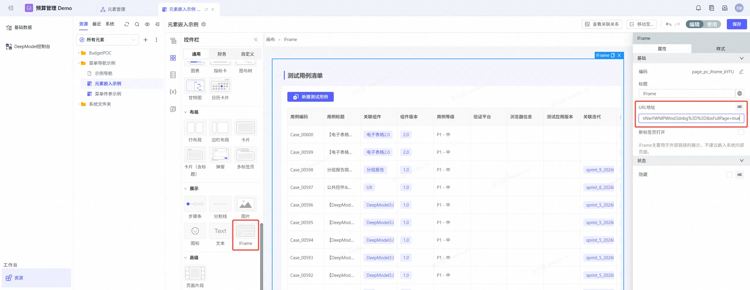
Task: Open the notification bell icon
Action: coord(698,8)
